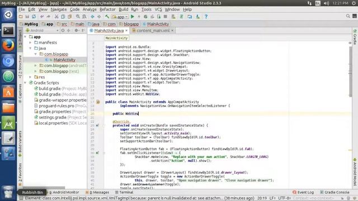Toggle the Captures tool window
The image size is (358, 201).
click(x=20, y=93)
